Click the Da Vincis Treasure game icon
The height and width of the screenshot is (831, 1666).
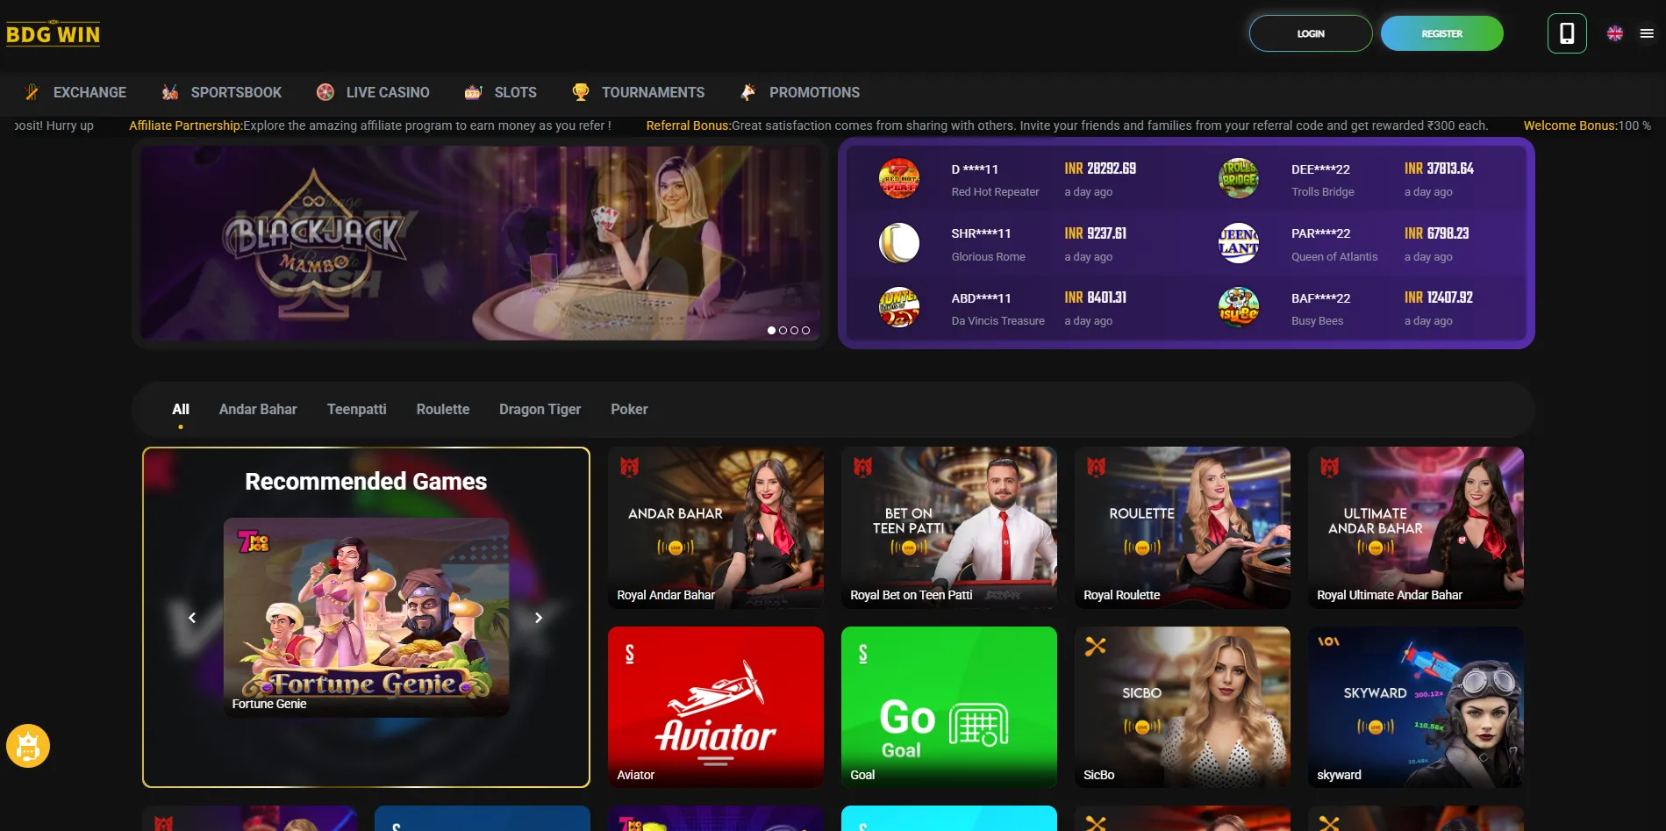[x=899, y=307]
